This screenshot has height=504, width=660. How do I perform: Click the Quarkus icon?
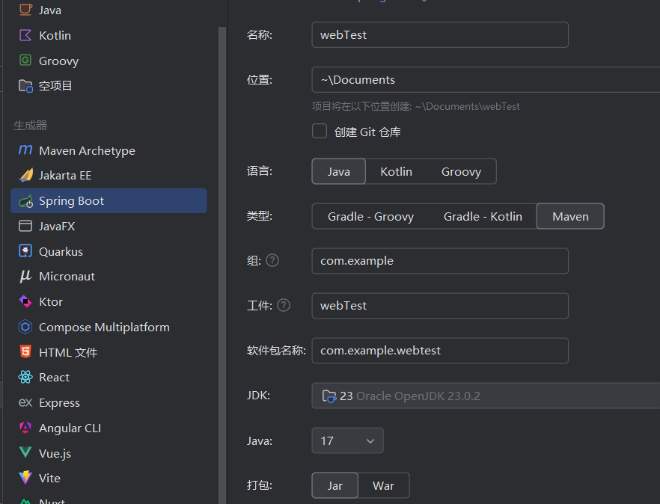click(x=25, y=251)
